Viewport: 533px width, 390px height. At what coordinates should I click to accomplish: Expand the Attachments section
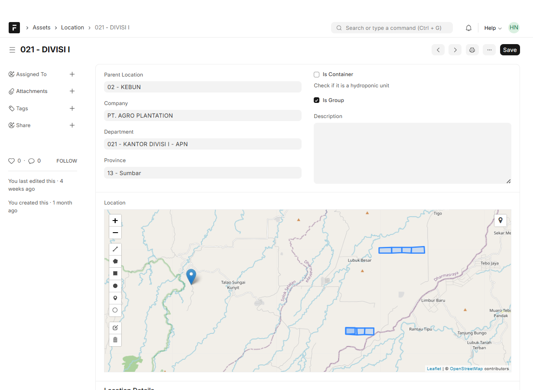(72, 91)
